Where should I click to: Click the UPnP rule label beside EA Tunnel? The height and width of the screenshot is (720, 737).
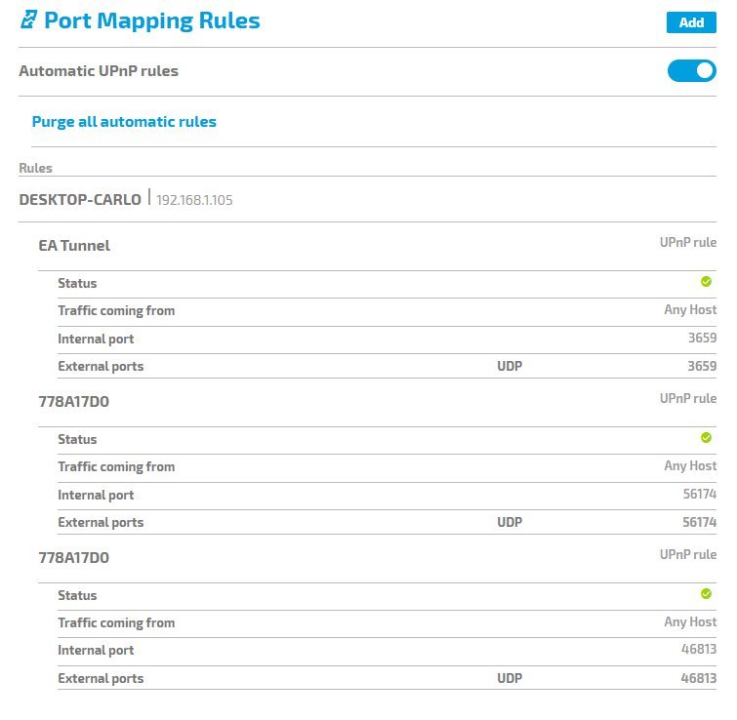687,242
